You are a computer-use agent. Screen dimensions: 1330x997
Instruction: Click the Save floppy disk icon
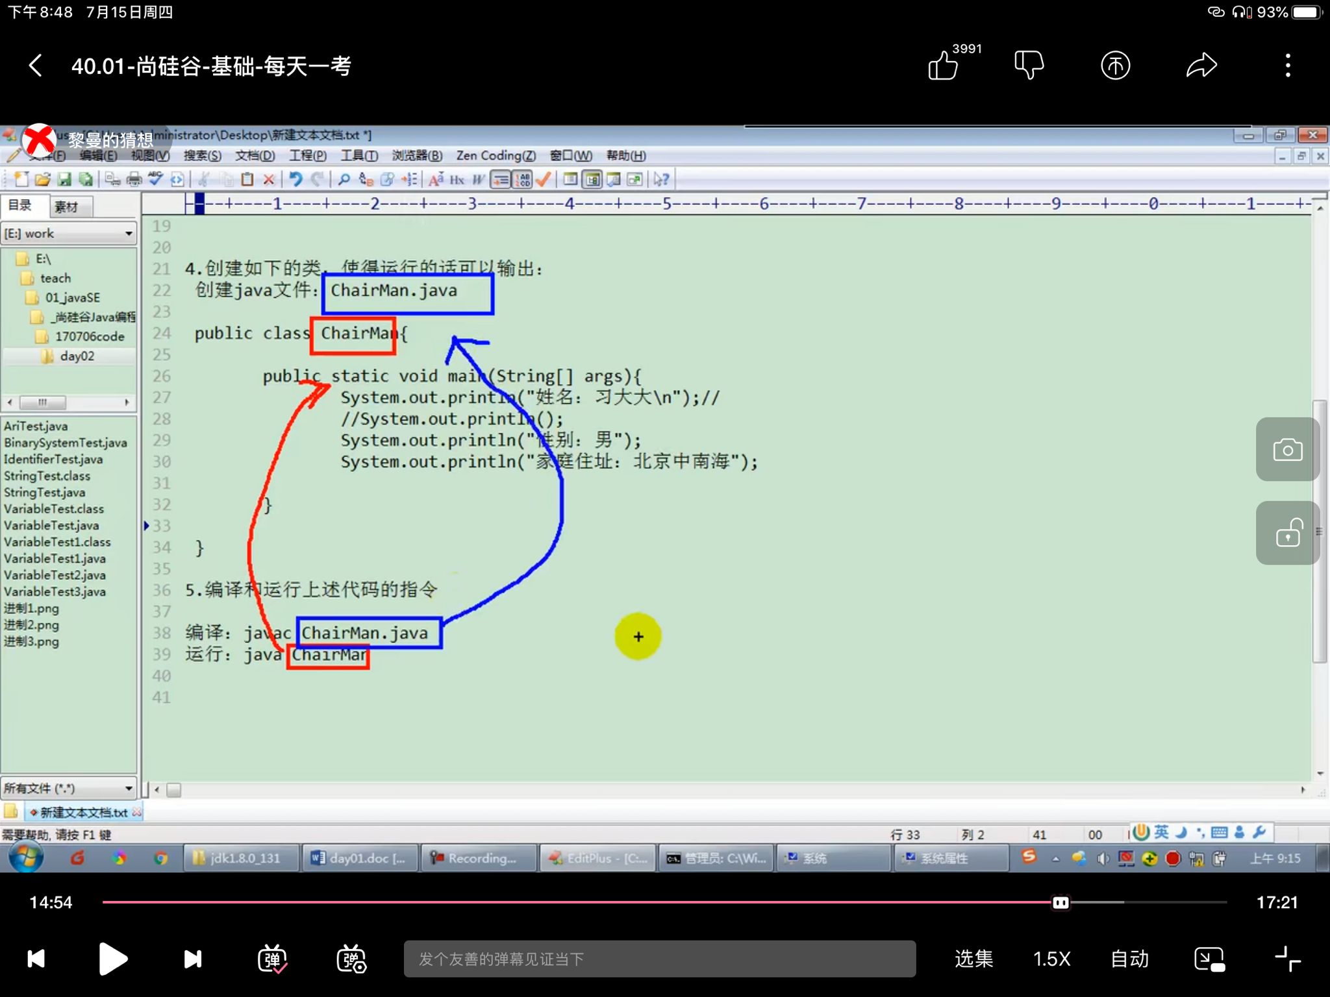click(64, 179)
